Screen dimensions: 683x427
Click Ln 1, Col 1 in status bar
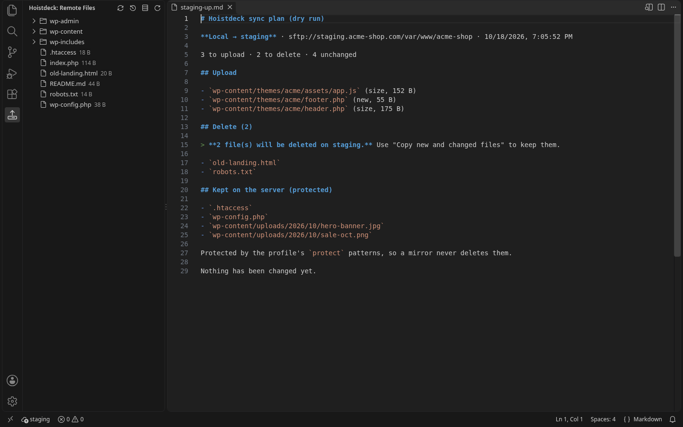click(x=569, y=419)
